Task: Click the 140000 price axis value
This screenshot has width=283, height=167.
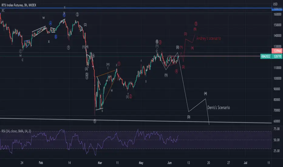Action: point(278,36)
